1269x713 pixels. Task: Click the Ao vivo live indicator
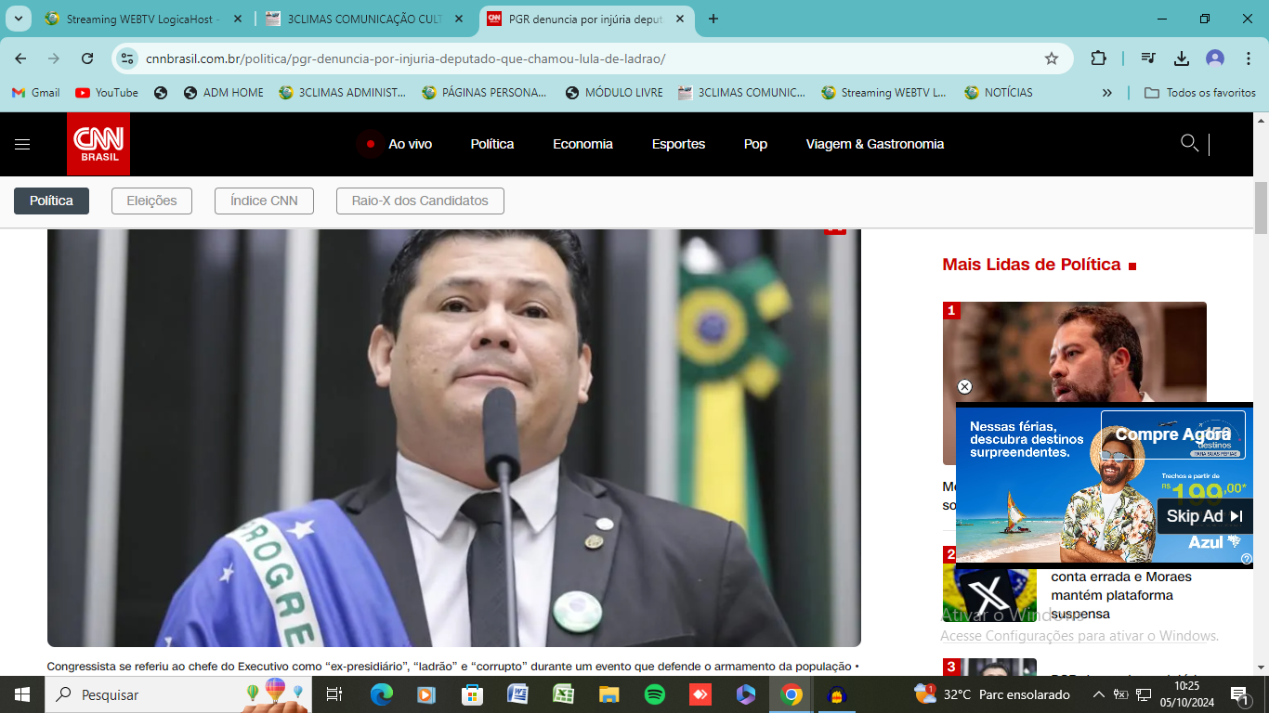coord(398,144)
